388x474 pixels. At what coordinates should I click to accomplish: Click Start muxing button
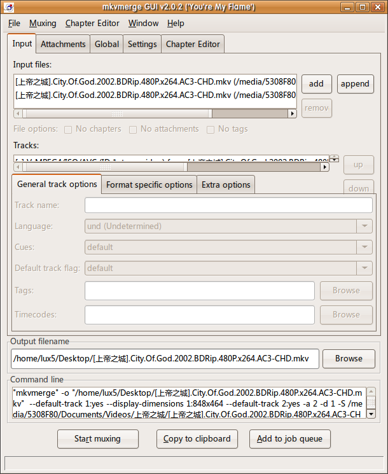point(98,439)
